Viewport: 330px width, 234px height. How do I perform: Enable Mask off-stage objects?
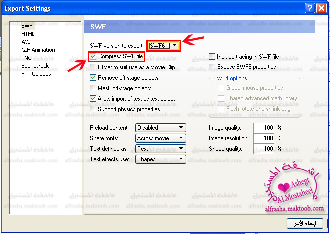(93, 88)
